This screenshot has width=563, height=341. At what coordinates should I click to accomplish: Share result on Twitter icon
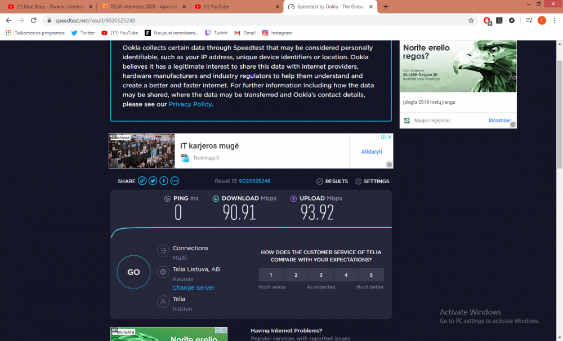point(153,181)
